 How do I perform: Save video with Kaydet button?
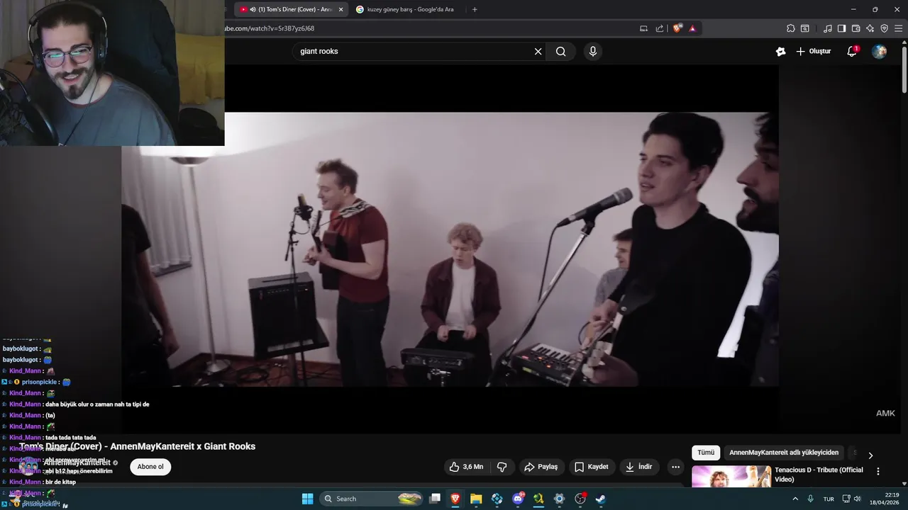click(592, 467)
